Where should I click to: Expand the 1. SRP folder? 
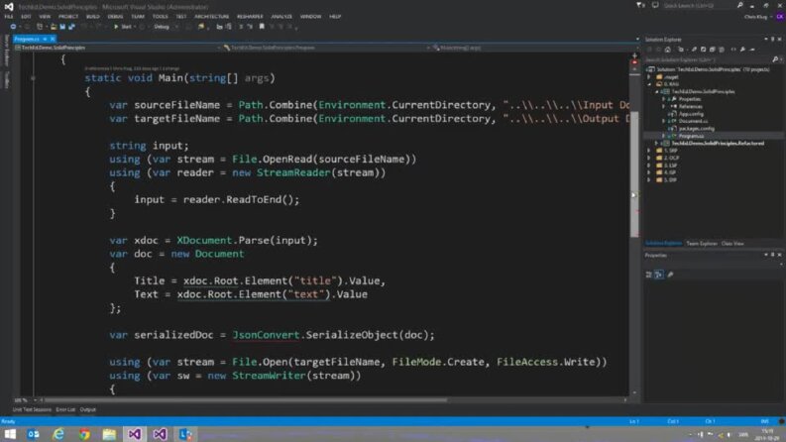point(649,151)
